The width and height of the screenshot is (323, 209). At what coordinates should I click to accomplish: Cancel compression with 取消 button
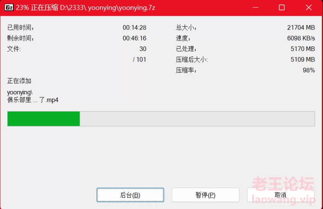[281, 195]
